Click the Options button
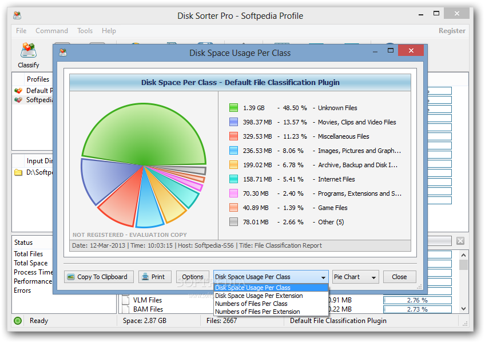Image resolution: width=485 pixels, height=343 pixels. [193, 277]
